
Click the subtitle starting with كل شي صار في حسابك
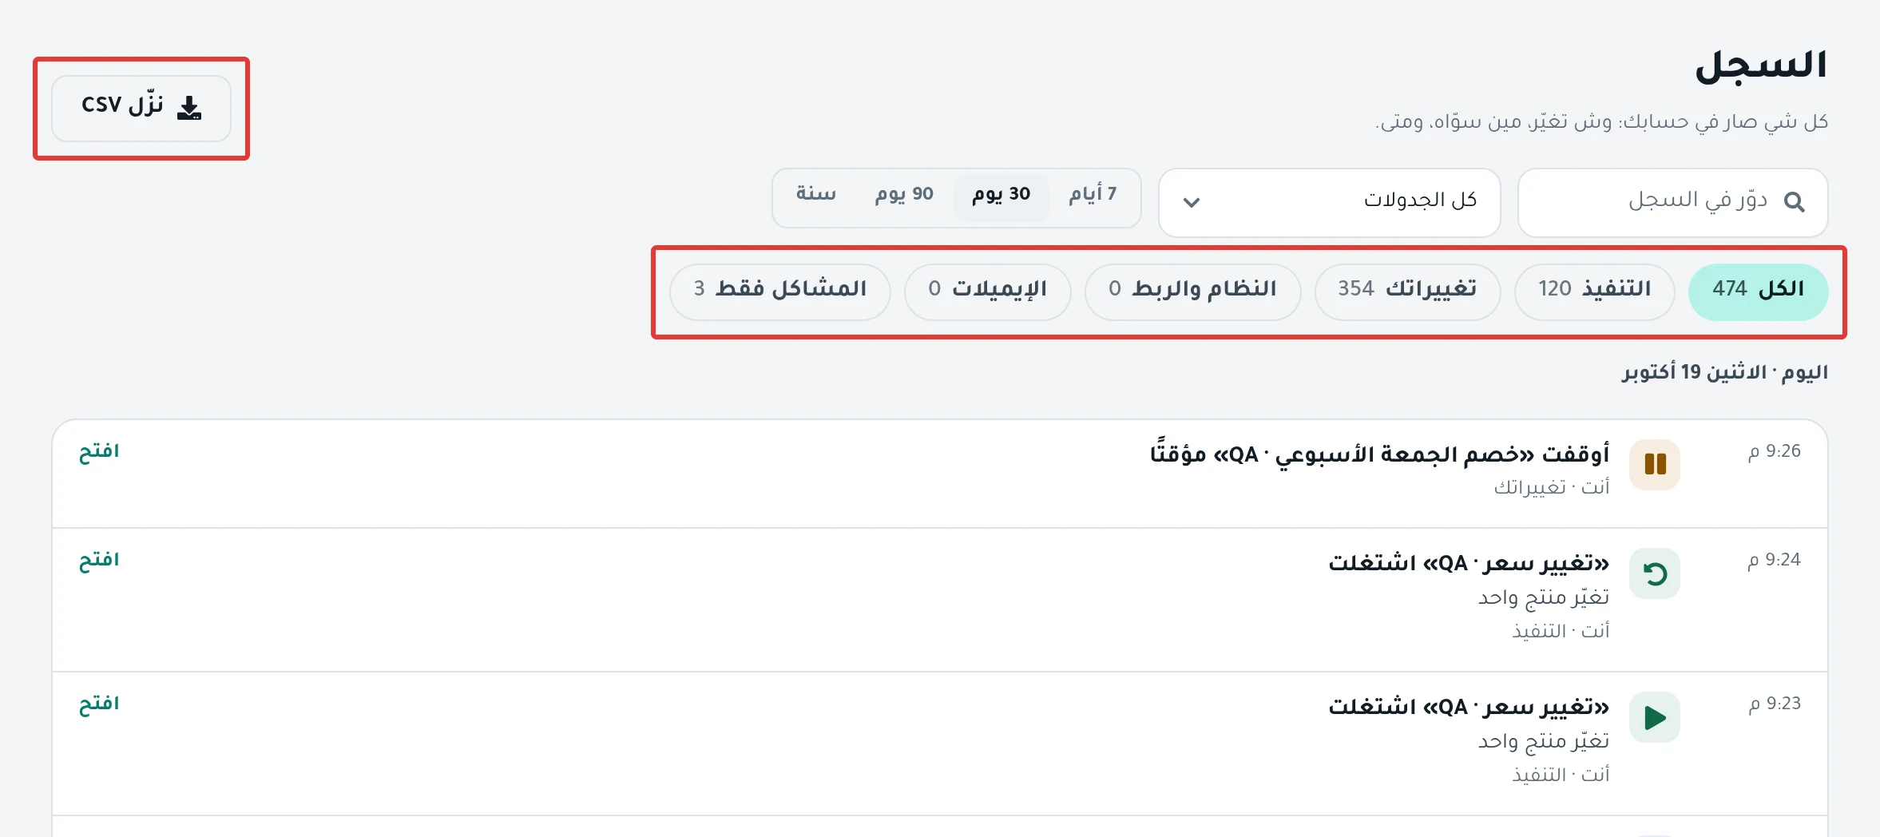coord(1601,122)
